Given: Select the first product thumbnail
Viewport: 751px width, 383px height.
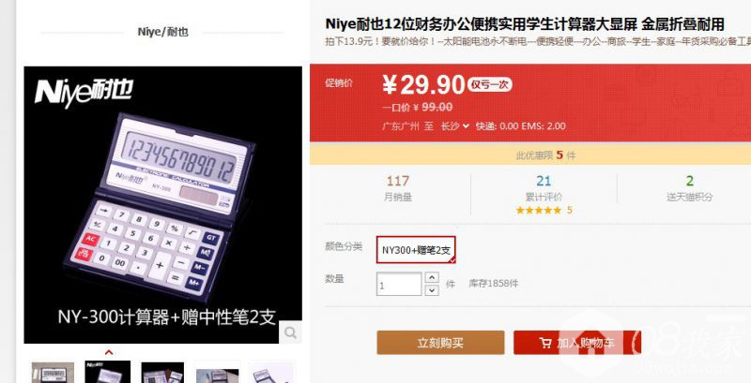Looking at the screenshot, I should click(x=53, y=373).
